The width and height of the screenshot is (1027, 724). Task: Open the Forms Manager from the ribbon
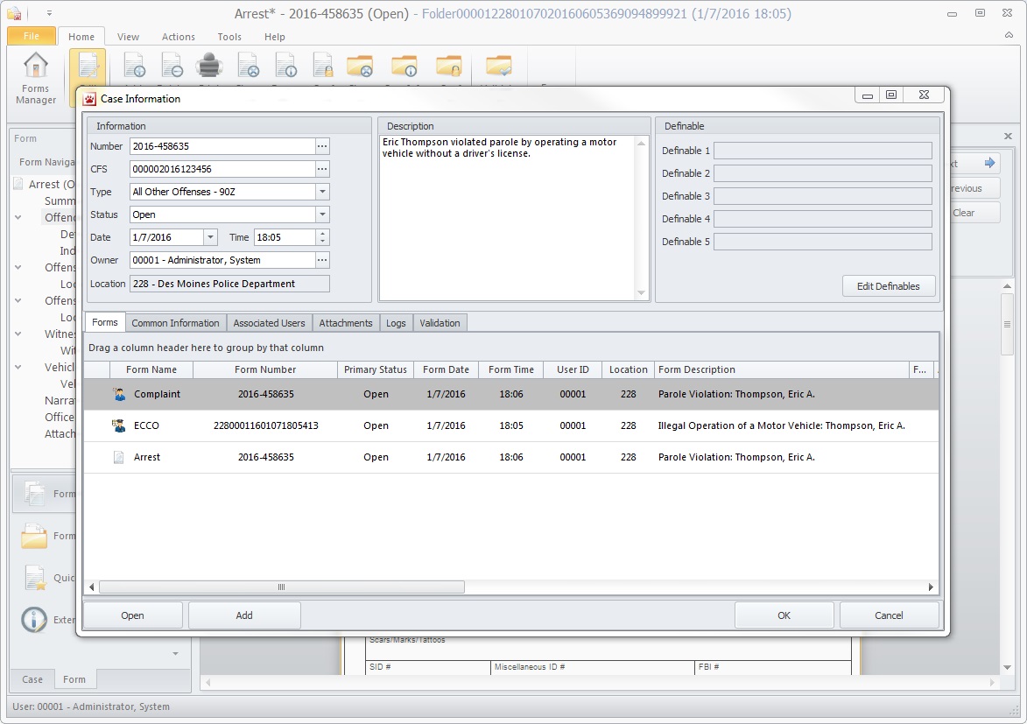click(35, 77)
